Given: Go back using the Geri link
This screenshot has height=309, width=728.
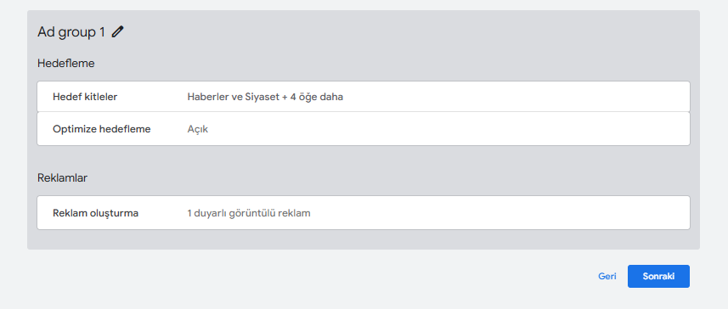Looking at the screenshot, I should tap(607, 276).
